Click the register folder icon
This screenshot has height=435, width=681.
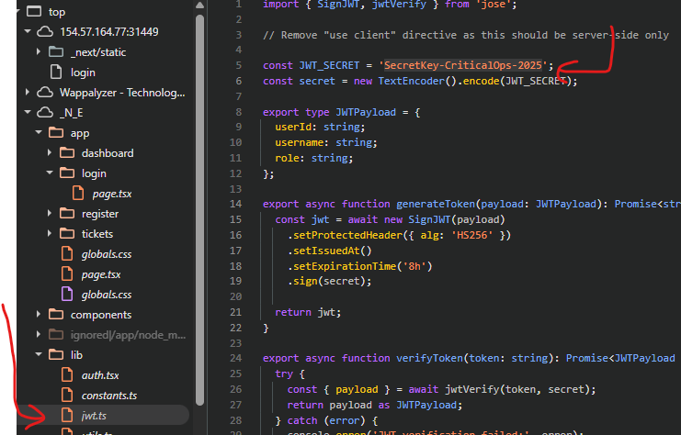(x=67, y=214)
